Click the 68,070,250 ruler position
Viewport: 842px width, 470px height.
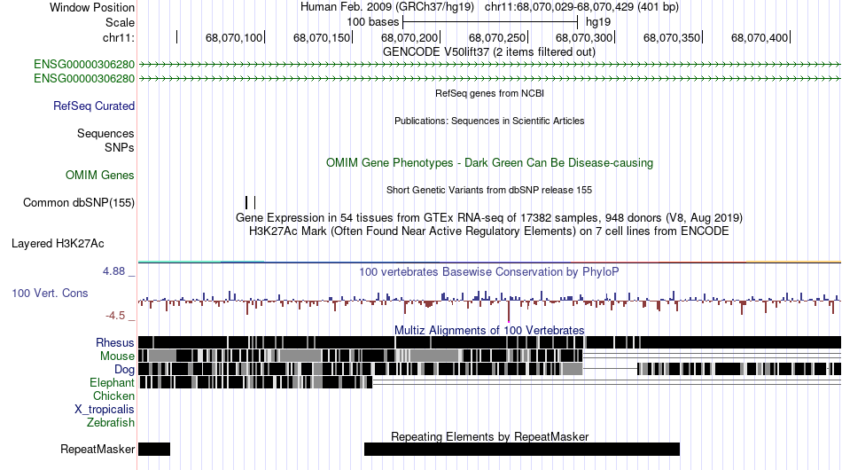pos(497,37)
